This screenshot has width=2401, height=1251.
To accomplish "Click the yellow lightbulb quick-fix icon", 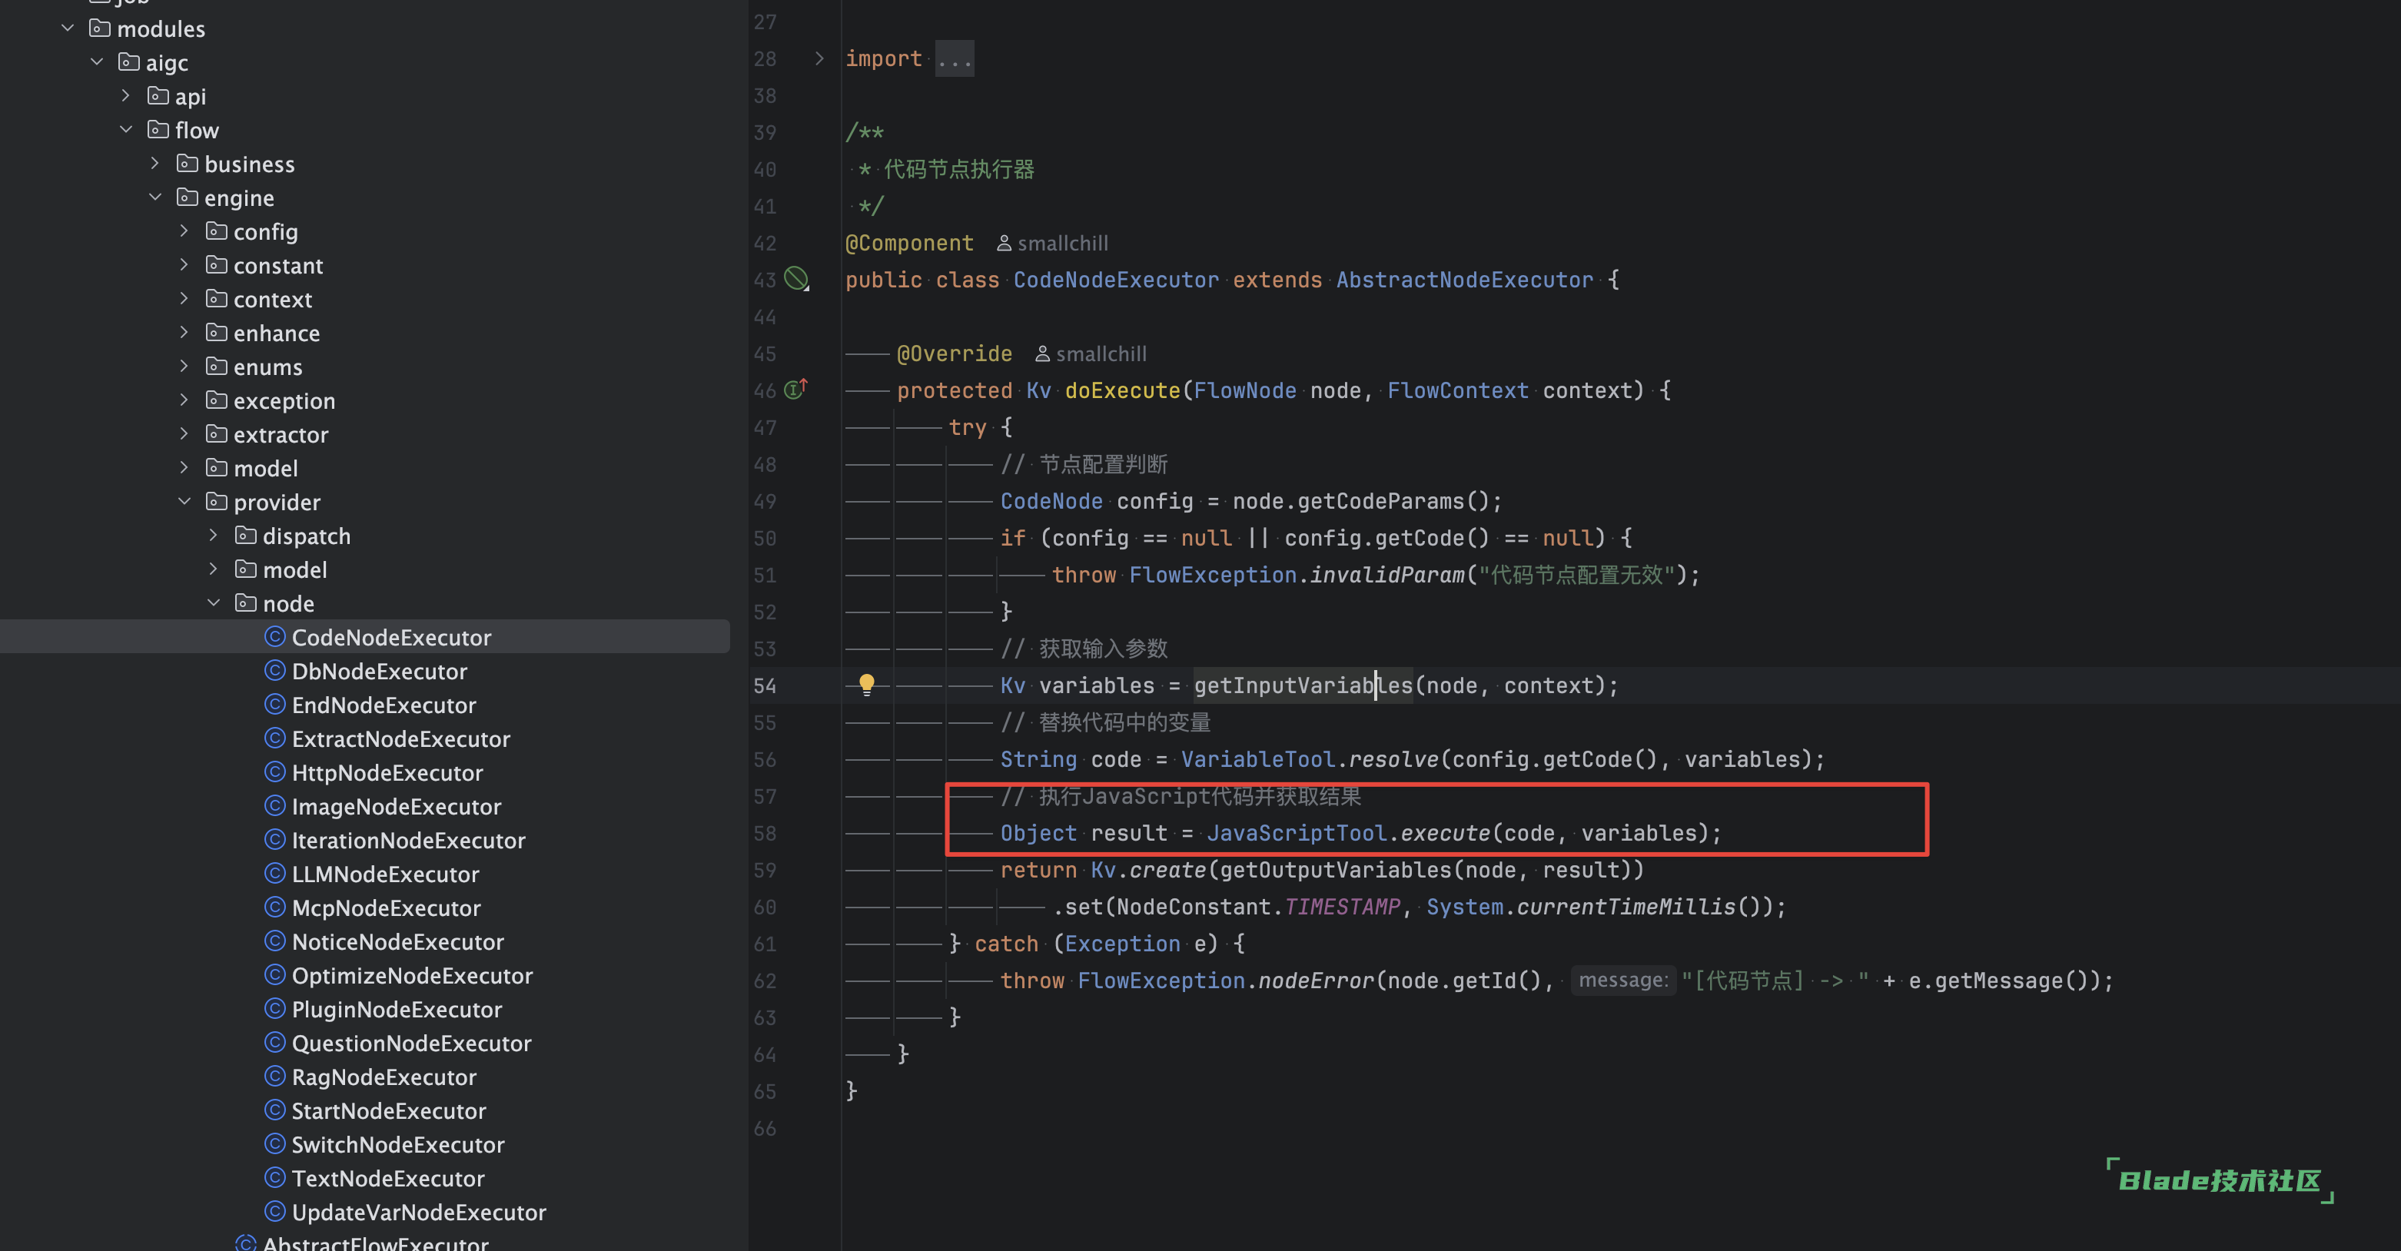I will pos(866,684).
